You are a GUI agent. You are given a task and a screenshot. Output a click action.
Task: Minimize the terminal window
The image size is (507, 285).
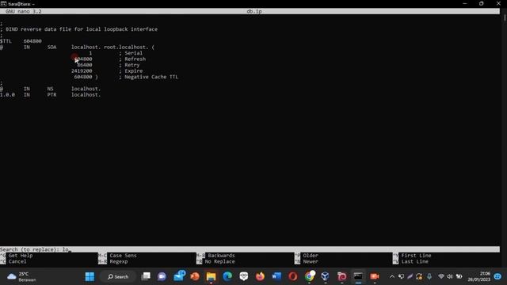click(465, 3)
